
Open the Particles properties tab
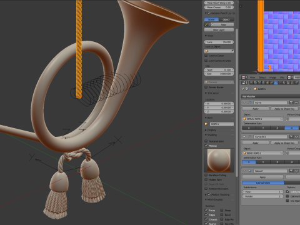click(292, 82)
